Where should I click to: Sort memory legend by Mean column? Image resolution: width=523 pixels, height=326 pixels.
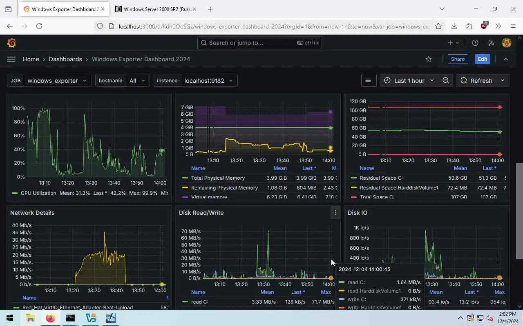coord(280,168)
